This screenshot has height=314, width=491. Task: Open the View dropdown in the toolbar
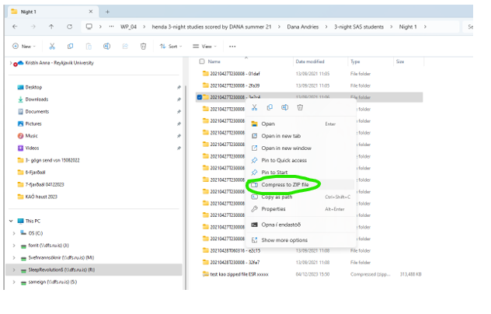(205, 47)
